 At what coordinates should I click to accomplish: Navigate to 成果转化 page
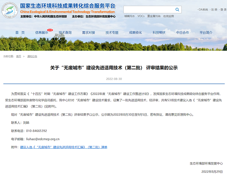click(136, 33)
